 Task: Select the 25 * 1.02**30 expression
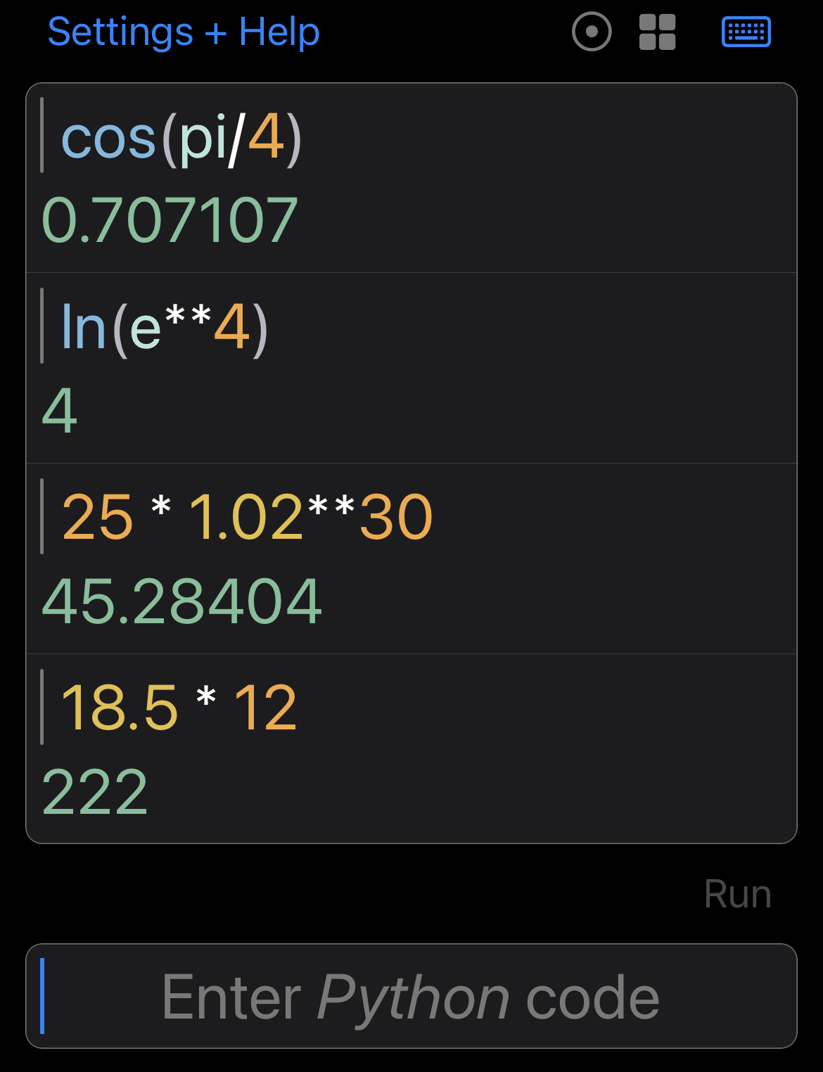(x=247, y=518)
